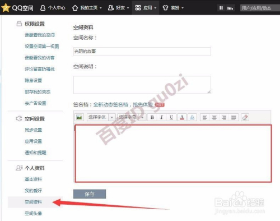The image size is (280, 221).
Task: Center-align signature text
Action: [214, 117]
